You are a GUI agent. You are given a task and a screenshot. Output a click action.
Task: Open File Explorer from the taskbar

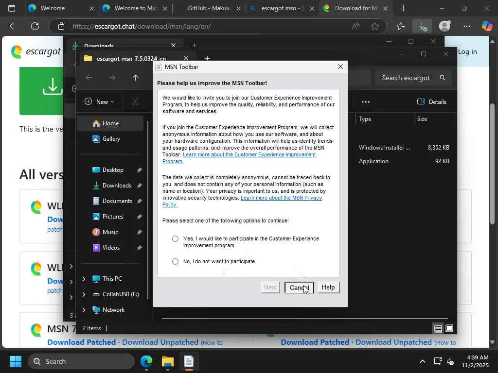(x=167, y=361)
